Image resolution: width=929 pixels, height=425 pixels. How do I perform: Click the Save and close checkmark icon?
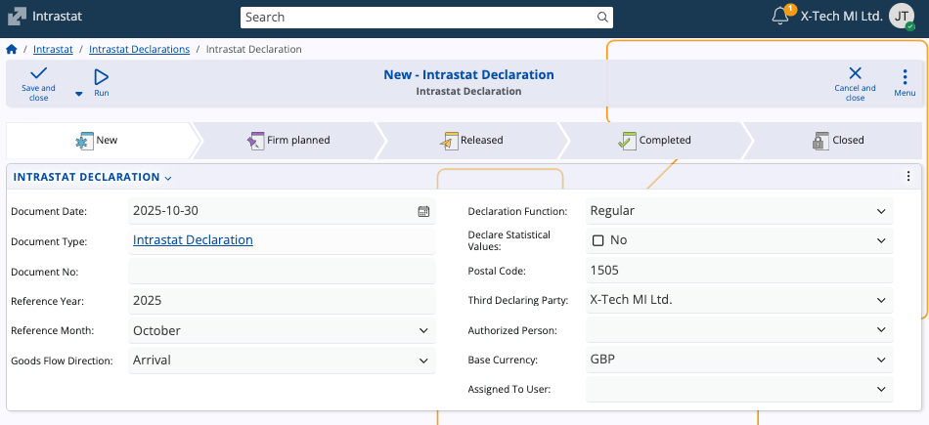(38, 74)
